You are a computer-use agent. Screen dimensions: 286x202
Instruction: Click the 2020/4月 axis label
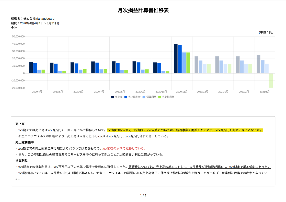pyautogui.click(x=37, y=92)
